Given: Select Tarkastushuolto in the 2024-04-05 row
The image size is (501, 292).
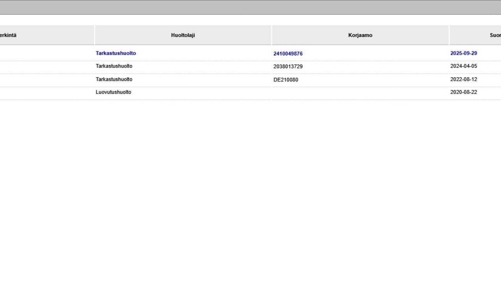Looking at the screenshot, I should 114,66.
